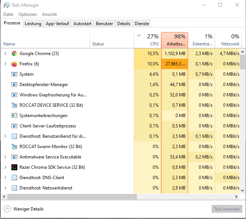
Task: Select the Diensthost: DNS-Client gear icon
Action: (x=14, y=178)
